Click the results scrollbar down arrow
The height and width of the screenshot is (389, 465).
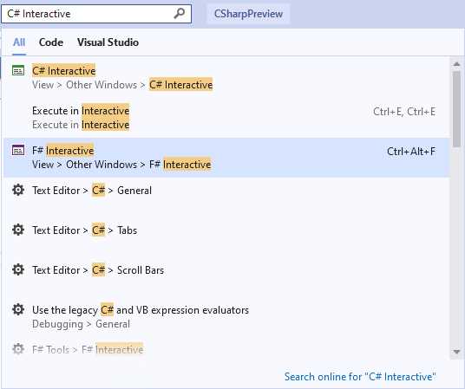456,352
